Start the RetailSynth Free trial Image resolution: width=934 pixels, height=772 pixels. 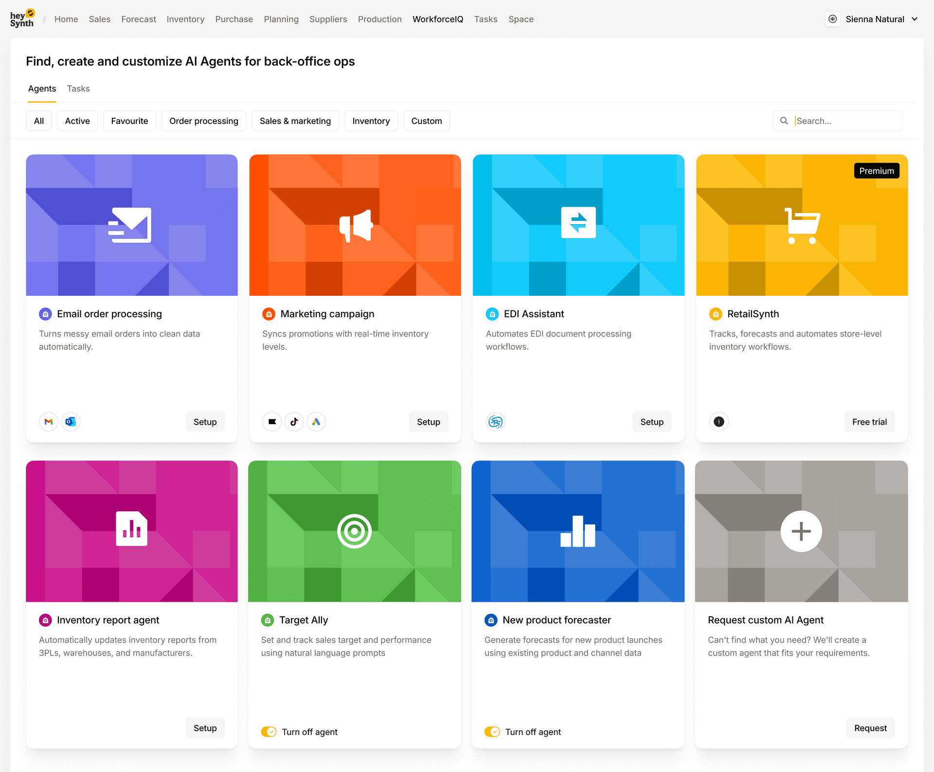(x=869, y=422)
